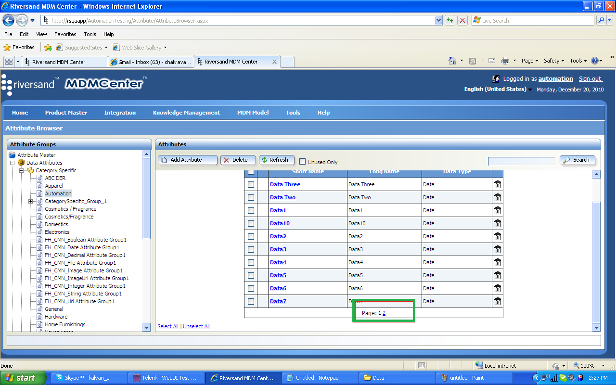Screen dimensions: 616x385
Task: Click trash icon for Data5 row
Action: (498, 275)
